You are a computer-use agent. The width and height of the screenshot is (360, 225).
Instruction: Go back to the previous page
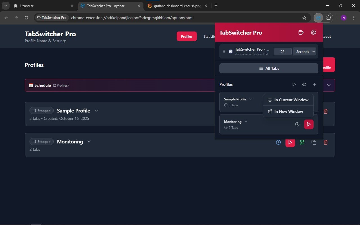coord(6,18)
